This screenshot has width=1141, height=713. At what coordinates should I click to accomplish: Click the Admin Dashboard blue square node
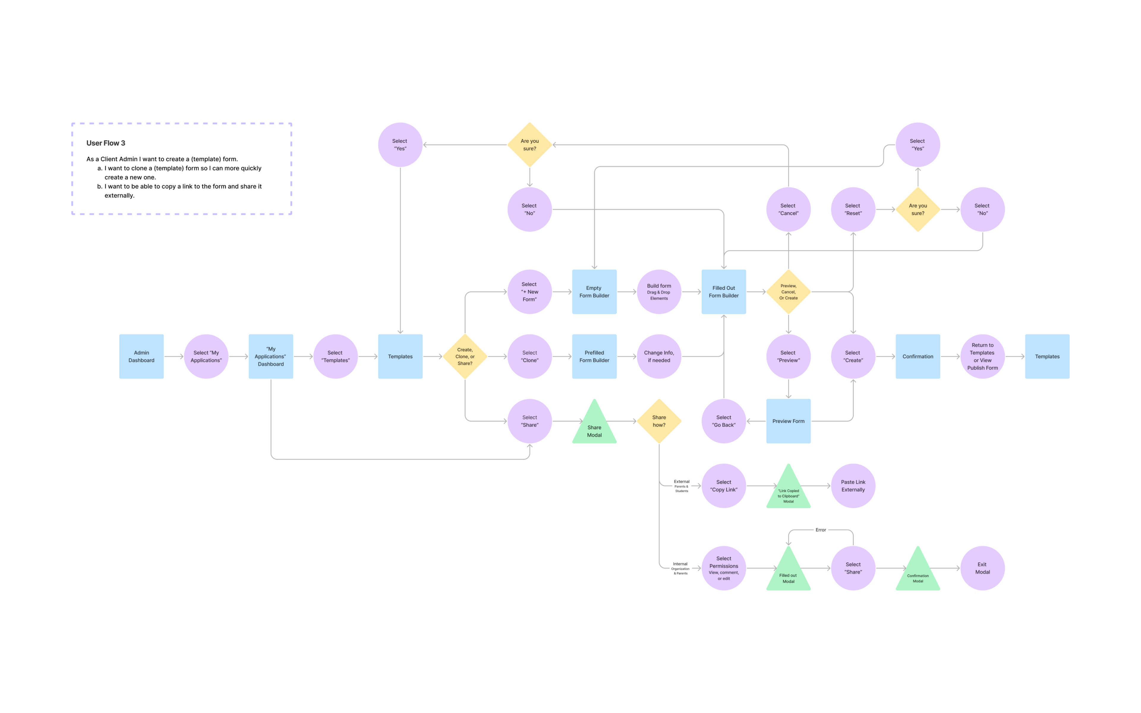coord(141,356)
